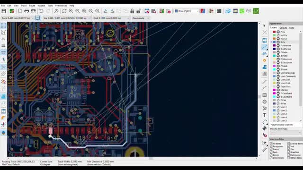The width and height of the screenshot is (303, 170).
Task: Open the scripting console icon
Action: (219, 11)
